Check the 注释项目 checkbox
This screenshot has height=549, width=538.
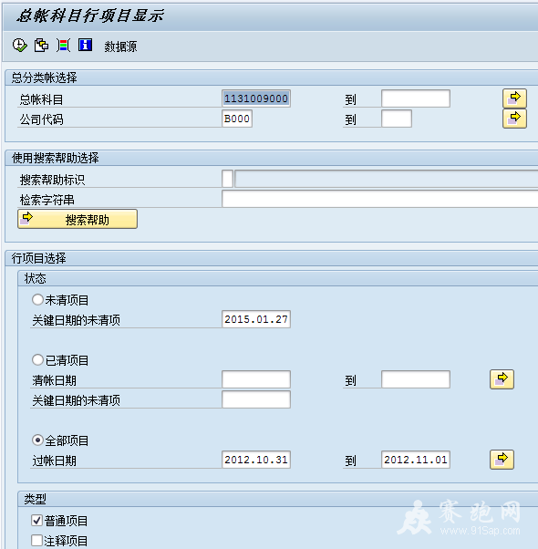(36, 540)
